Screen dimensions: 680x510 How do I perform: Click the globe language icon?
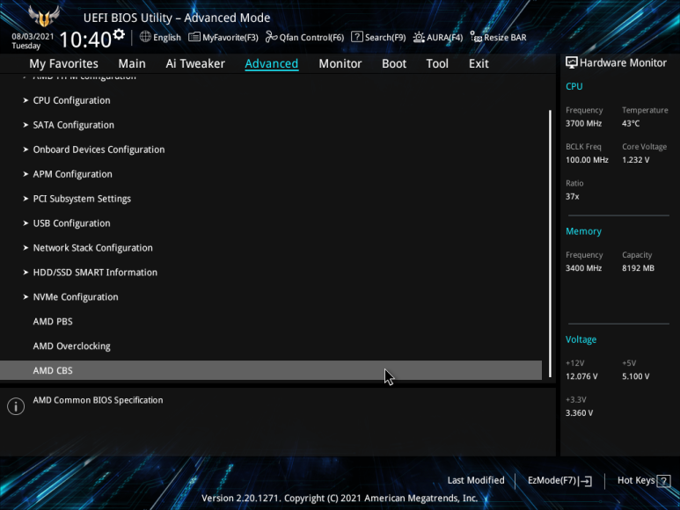pyautogui.click(x=145, y=37)
